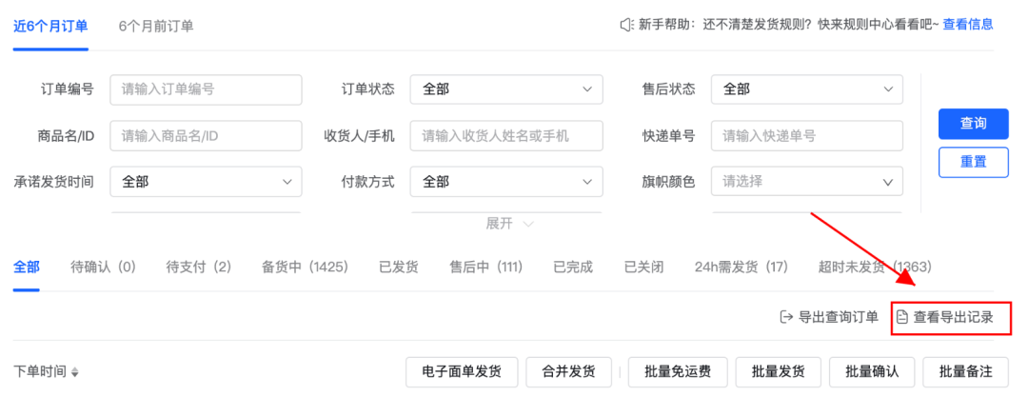Open the 付款方式 dropdown

click(x=506, y=182)
